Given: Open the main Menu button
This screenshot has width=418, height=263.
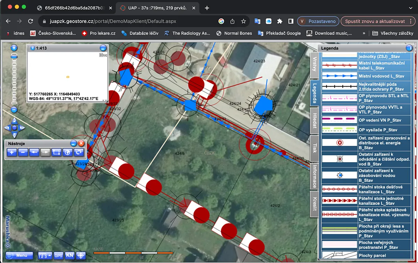Looking at the screenshot, I should [19, 256].
